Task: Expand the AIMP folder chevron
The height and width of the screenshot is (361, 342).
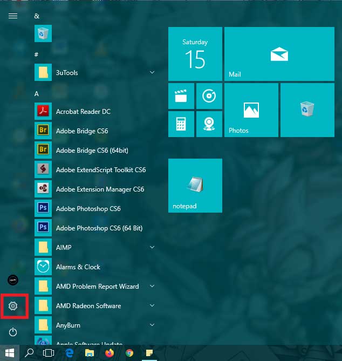Action: (152, 247)
